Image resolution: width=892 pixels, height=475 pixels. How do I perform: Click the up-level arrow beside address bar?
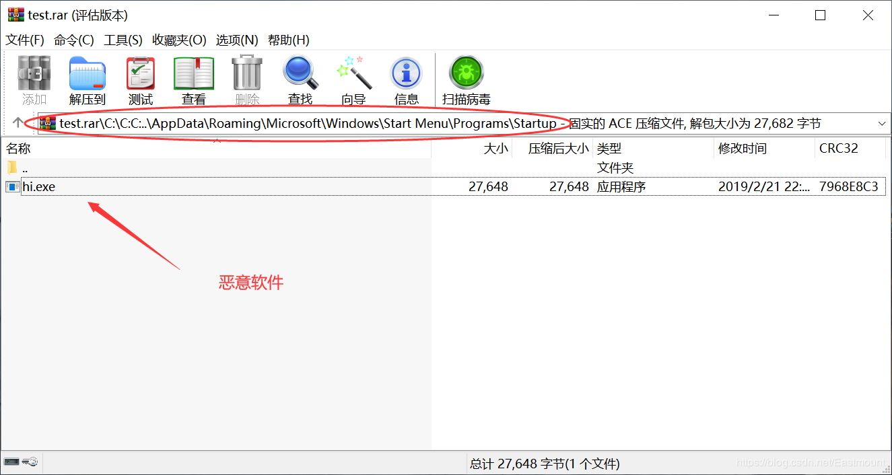point(15,123)
